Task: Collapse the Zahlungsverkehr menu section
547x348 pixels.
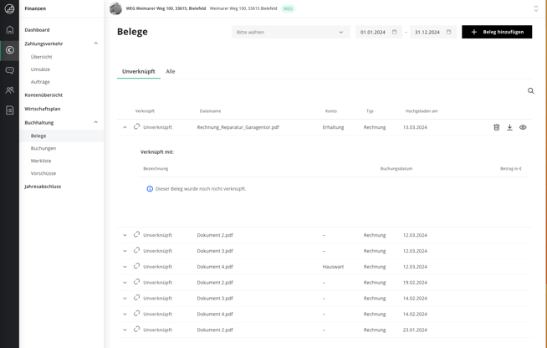Action: 95,43
